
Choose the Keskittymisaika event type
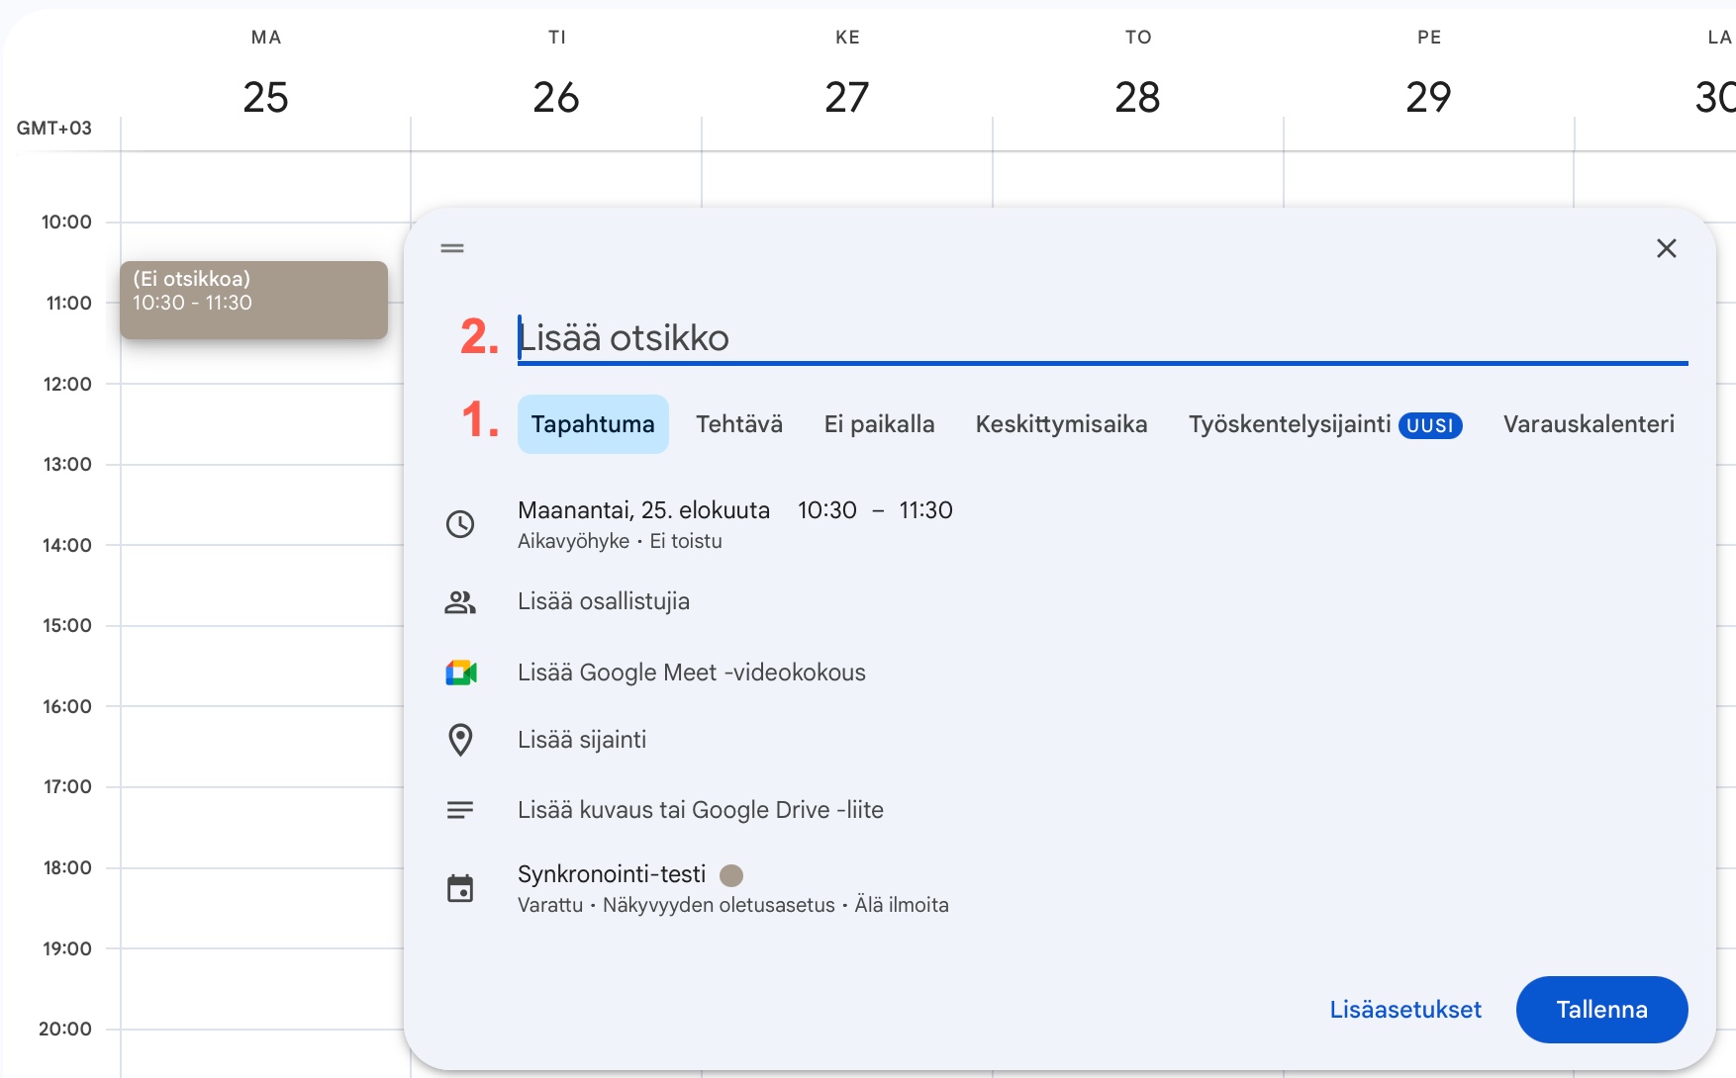tap(1061, 424)
